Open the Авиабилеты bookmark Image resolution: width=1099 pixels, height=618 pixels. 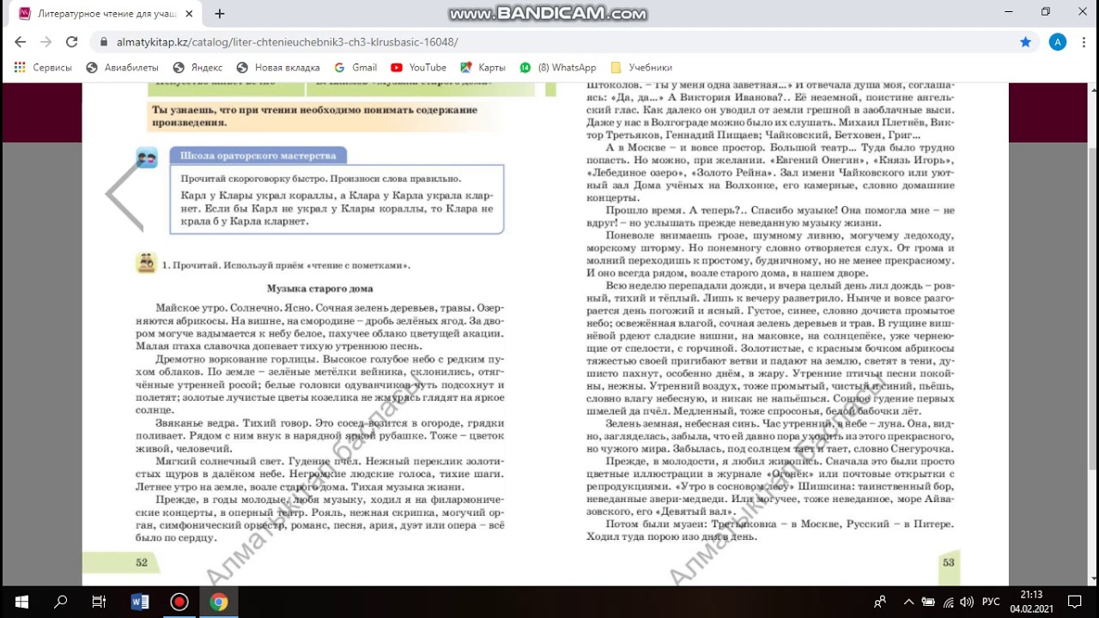pyautogui.click(x=123, y=68)
